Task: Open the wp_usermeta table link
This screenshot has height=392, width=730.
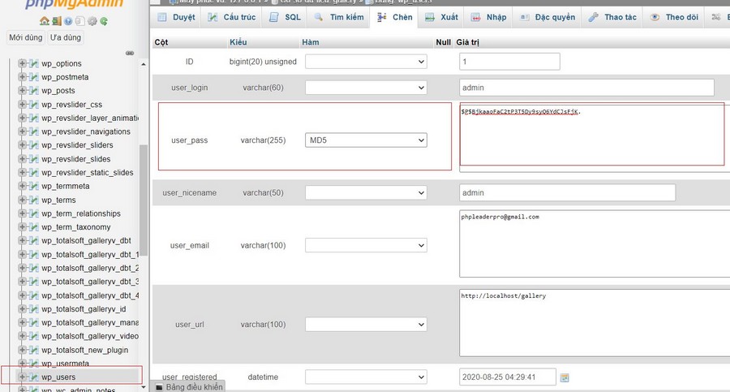Action: [x=65, y=363]
